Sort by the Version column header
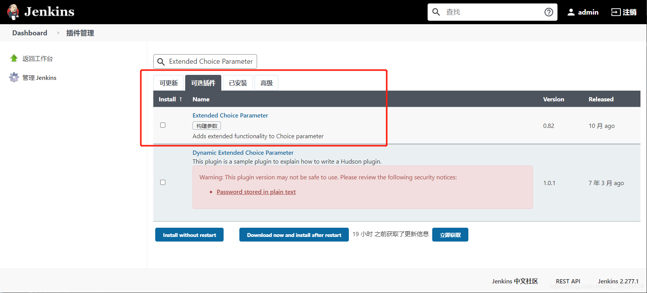The height and width of the screenshot is (293, 647). [554, 99]
